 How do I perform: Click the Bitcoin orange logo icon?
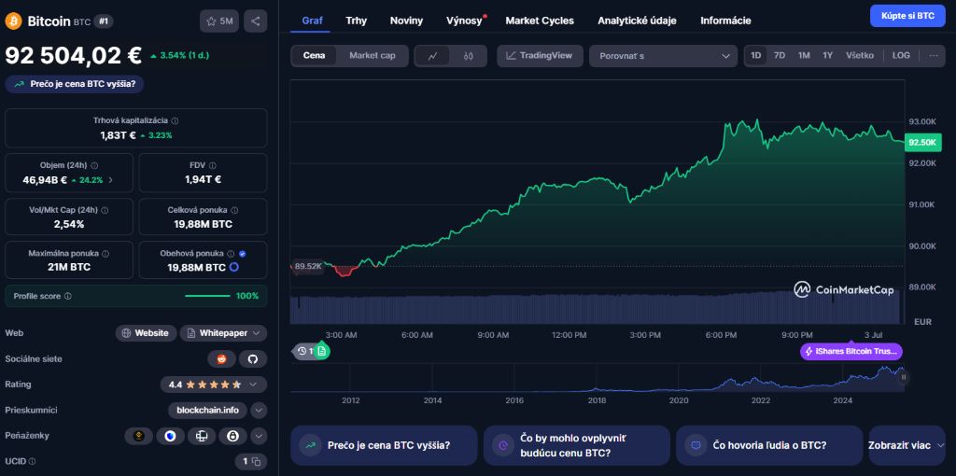point(13,21)
